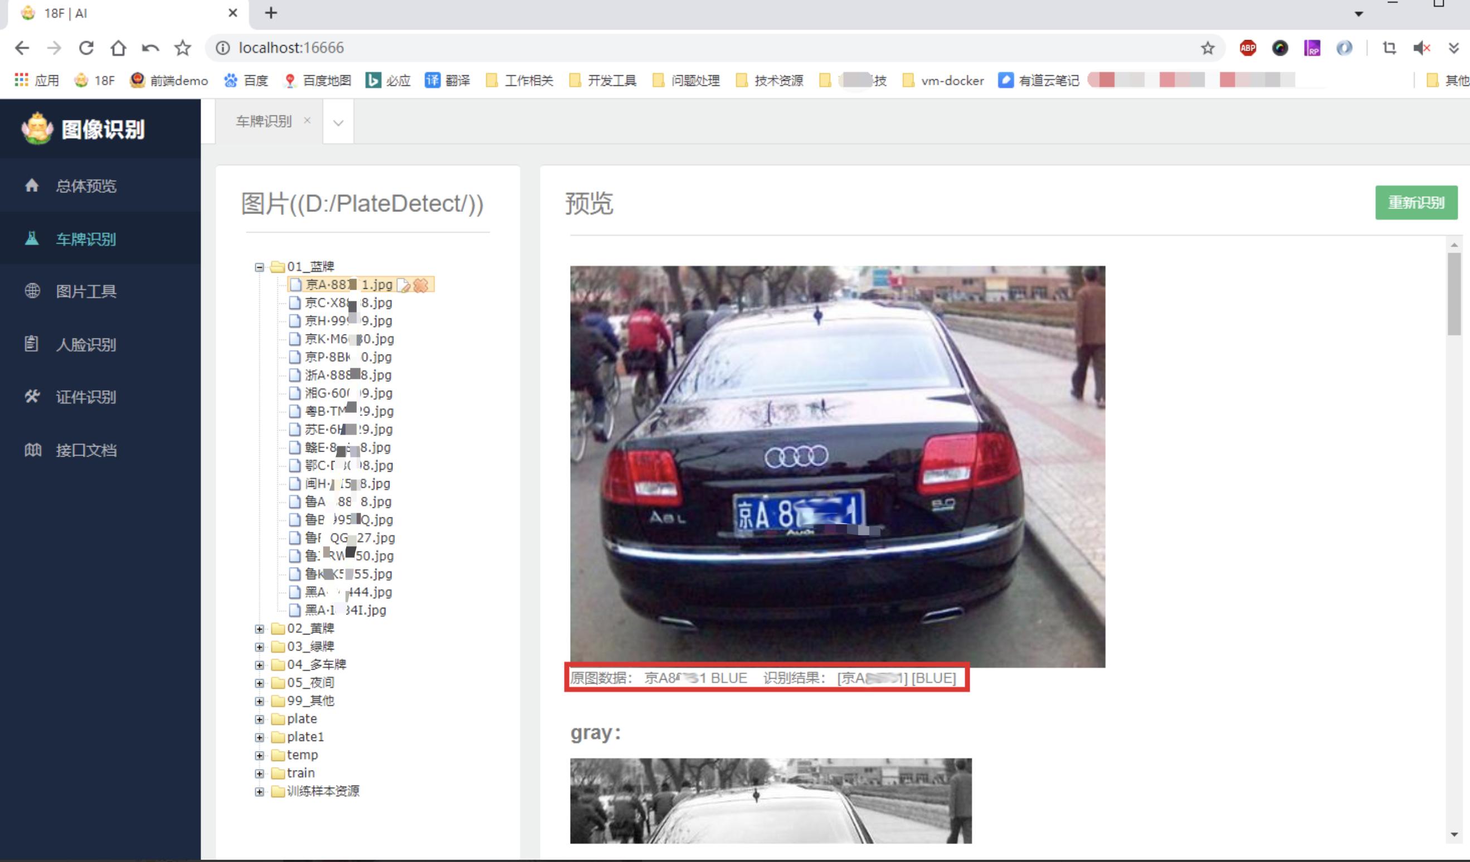Expand the 99_其他 folder
This screenshot has height=862, width=1470.
[x=259, y=700]
